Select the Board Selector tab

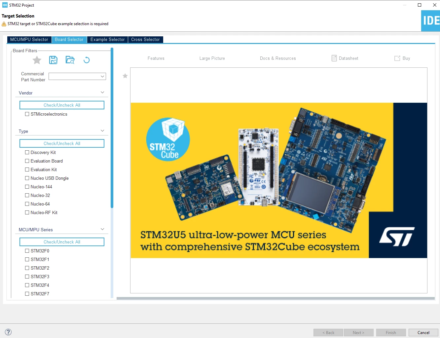[x=69, y=40]
